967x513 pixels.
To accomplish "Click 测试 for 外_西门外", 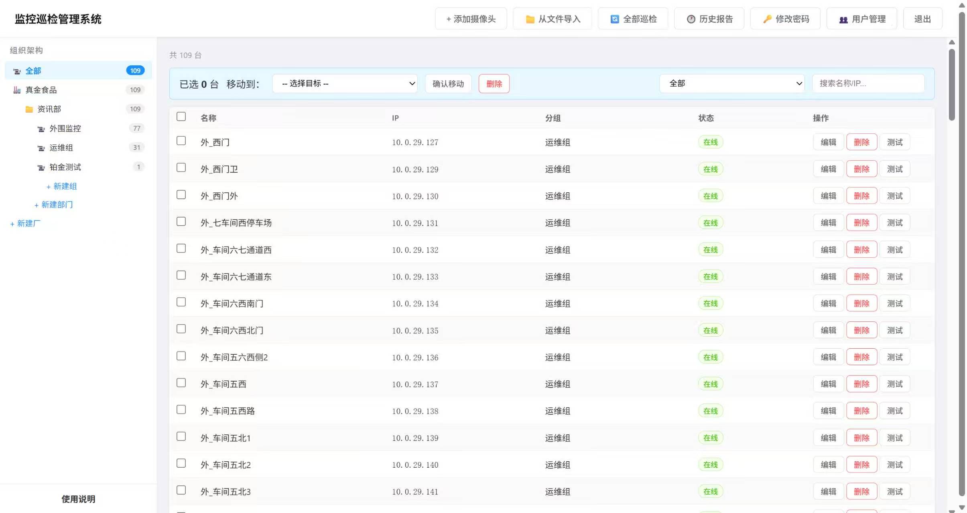I will coord(895,196).
